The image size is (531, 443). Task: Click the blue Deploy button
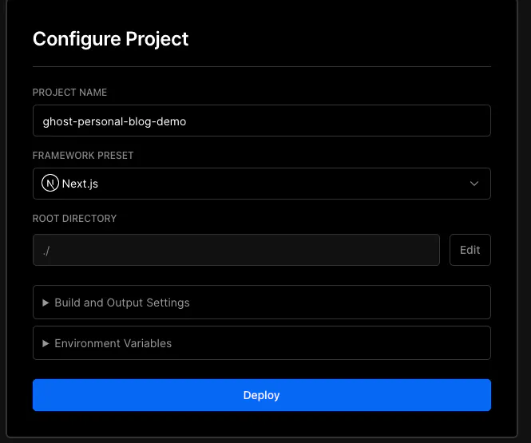point(261,395)
